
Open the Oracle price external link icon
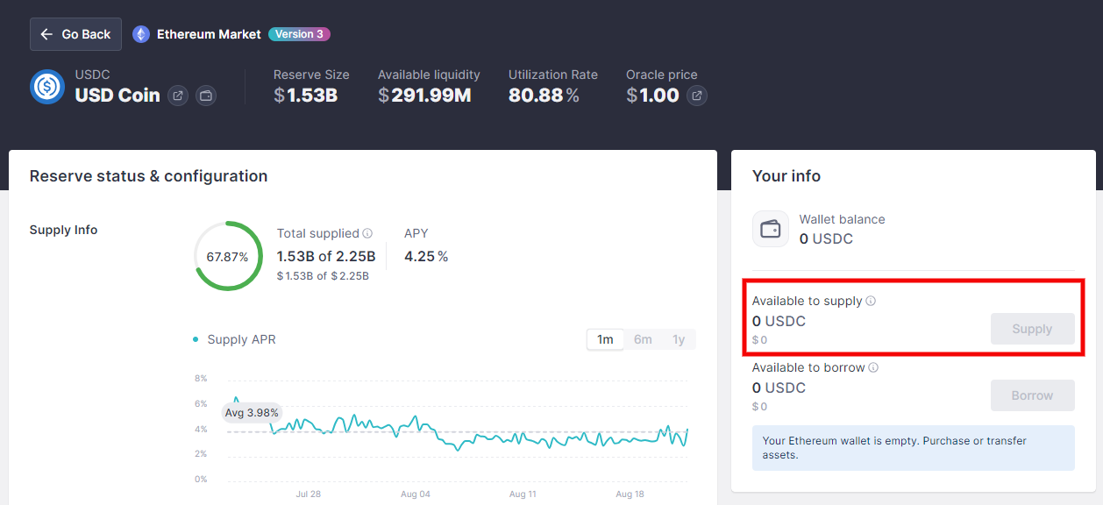[x=697, y=96]
